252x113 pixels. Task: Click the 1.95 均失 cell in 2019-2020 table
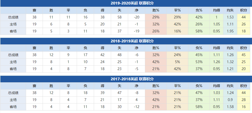(x=230, y=31)
